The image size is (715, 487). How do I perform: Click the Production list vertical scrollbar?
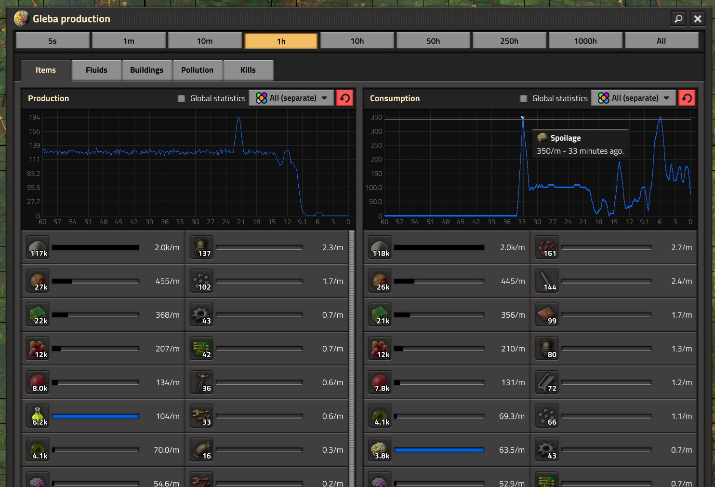tap(352, 358)
